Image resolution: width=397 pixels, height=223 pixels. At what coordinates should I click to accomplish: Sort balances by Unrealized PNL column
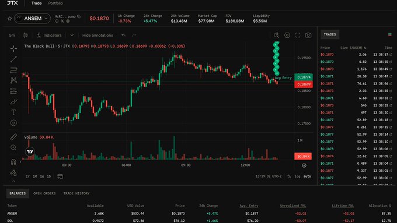(x=293, y=206)
